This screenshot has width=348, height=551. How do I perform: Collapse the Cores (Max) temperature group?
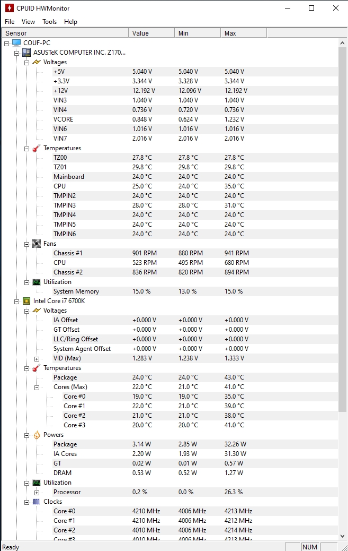[x=37, y=387]
